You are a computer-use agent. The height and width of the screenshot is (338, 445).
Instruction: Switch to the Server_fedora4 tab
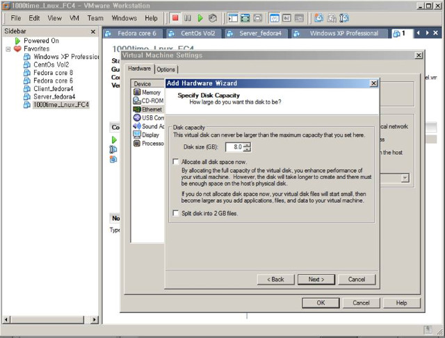point(256,33)
